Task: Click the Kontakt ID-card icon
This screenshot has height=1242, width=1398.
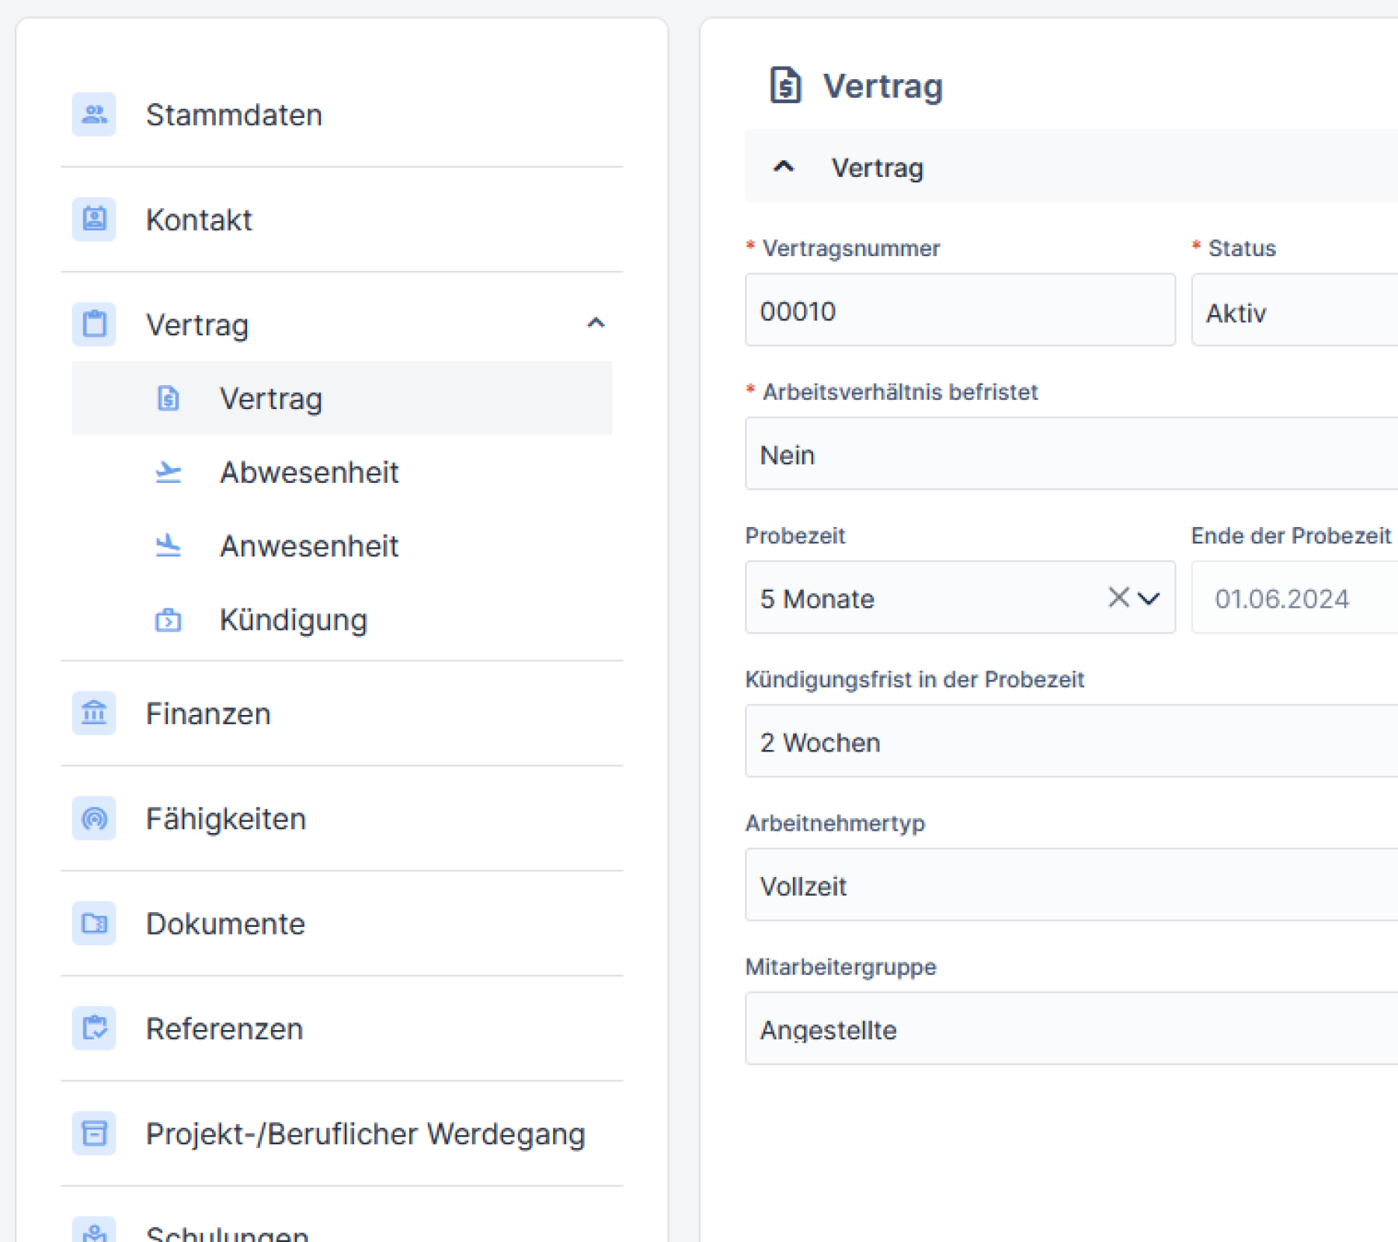Action: tap(93, 220)
